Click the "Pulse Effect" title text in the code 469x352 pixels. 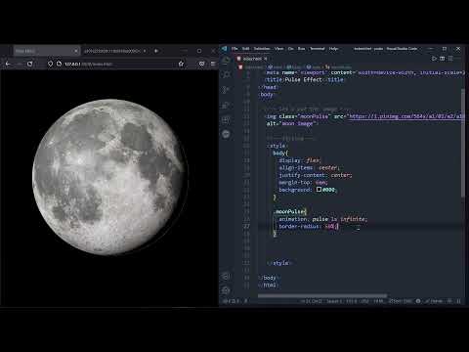coord(304,80)
